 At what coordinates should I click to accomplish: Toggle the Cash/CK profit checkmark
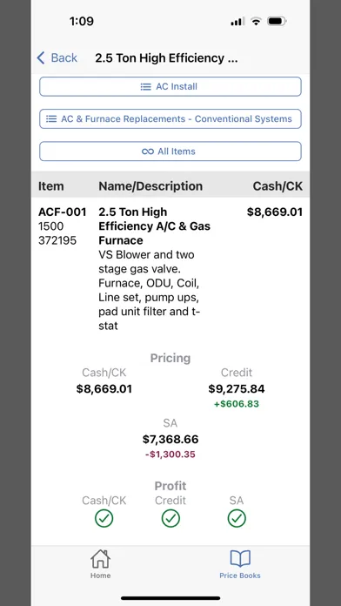tap(104, 519)
